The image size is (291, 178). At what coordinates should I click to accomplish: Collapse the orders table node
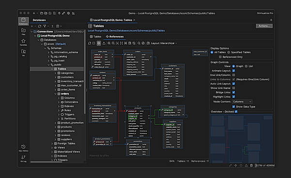55,94
